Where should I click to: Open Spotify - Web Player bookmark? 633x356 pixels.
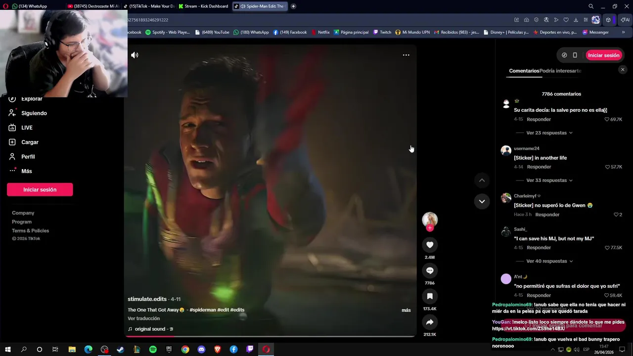167,32
